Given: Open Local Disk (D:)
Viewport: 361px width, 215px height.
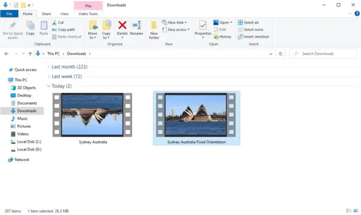Looking at the screenshot, I should (26, 150).
